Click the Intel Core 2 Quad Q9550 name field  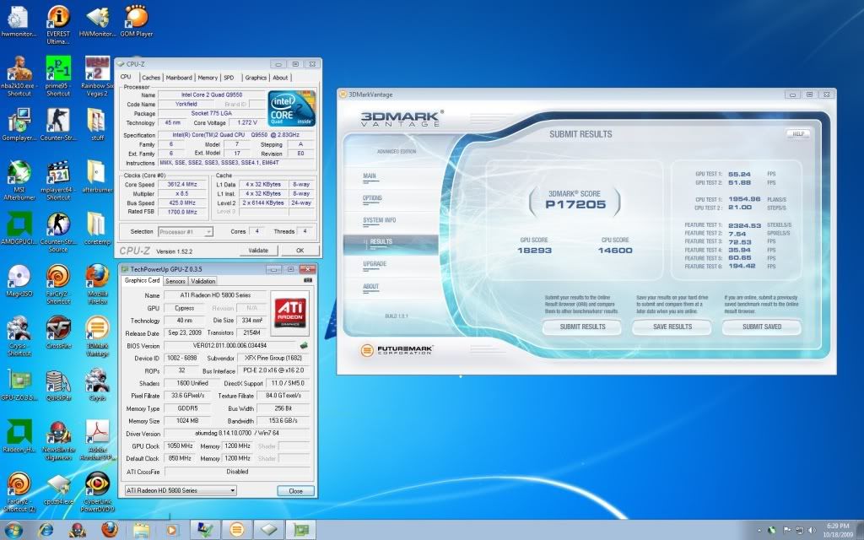(212, 94)
